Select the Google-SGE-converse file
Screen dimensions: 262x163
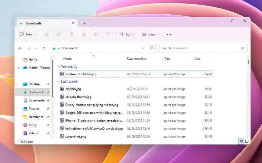136,112
